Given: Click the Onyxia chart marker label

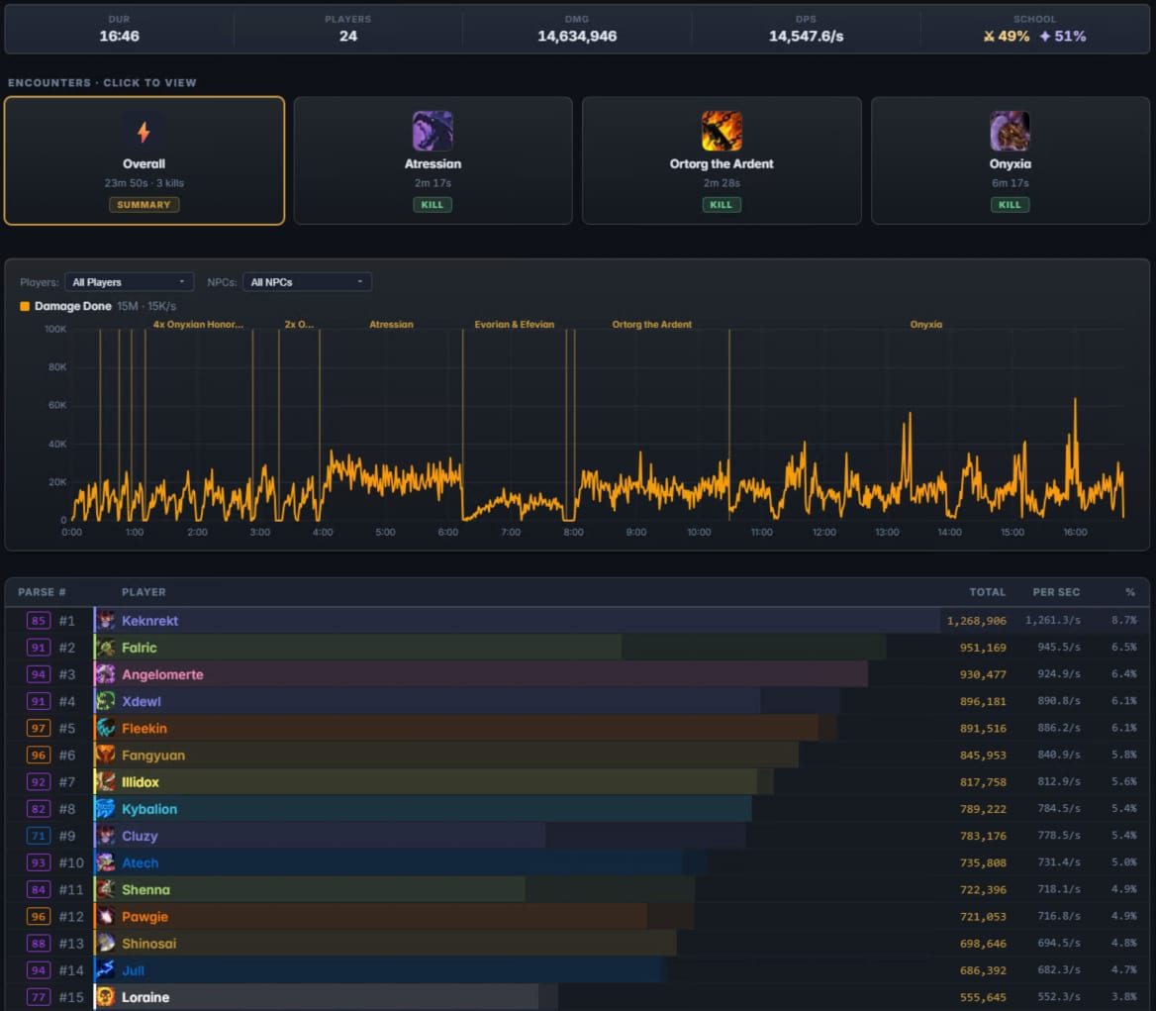Looking at the screenshot, I should pos(926,325).
